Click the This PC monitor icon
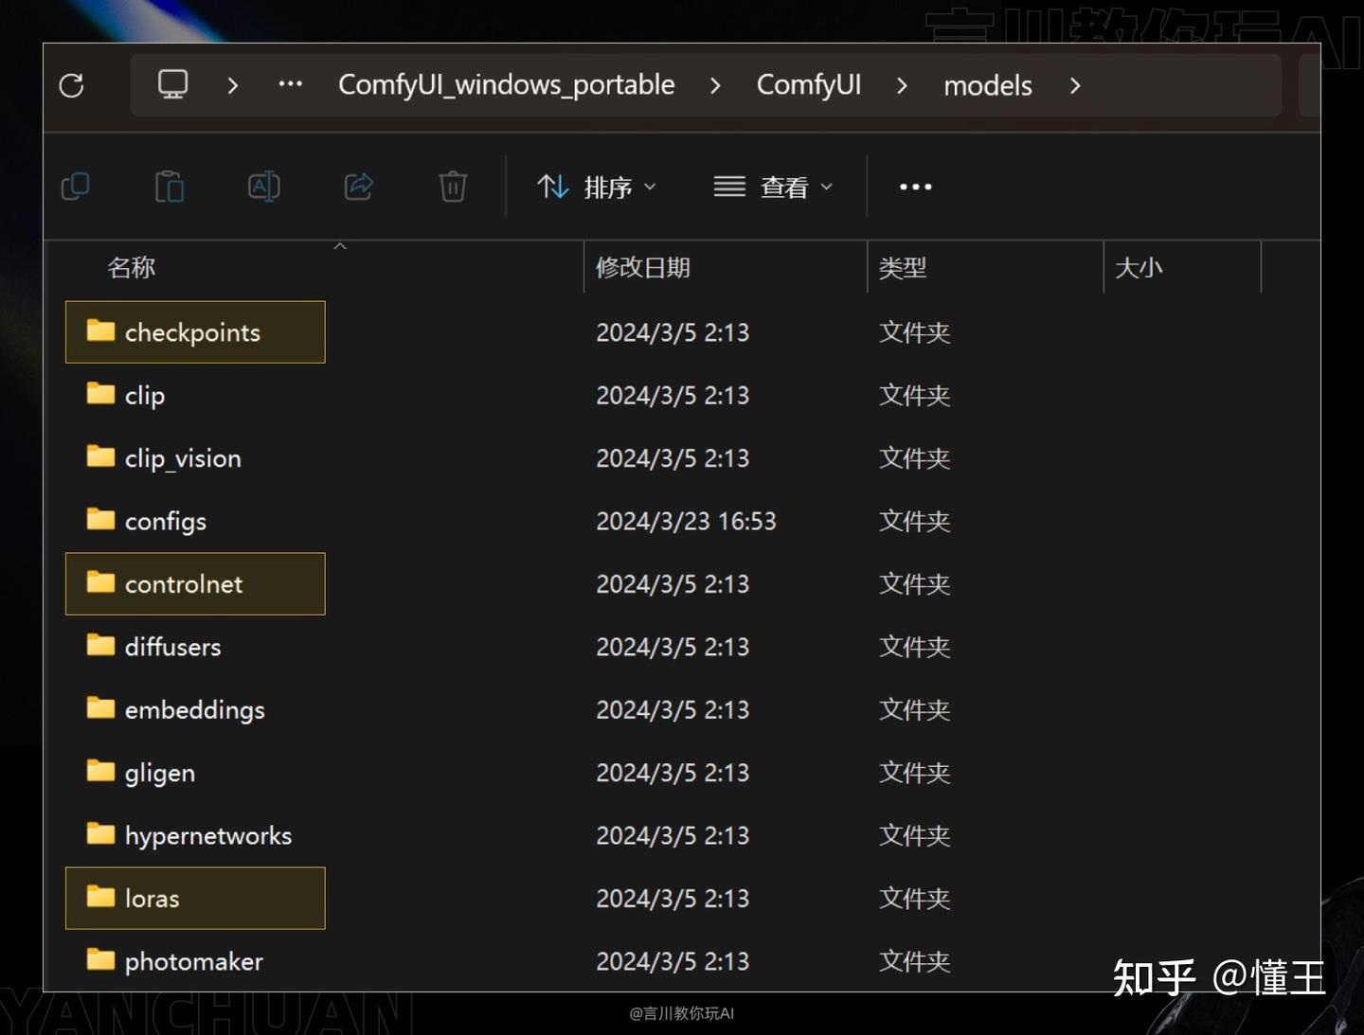Image resolution: width=1364 pixels, height=1035 pixels. coord(172,84)
